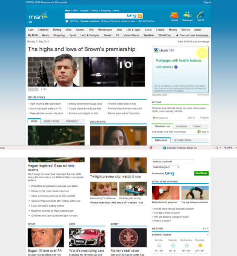
Task: Click the Windows Live logo under Hotmail
Action: [x=160, y=118]
